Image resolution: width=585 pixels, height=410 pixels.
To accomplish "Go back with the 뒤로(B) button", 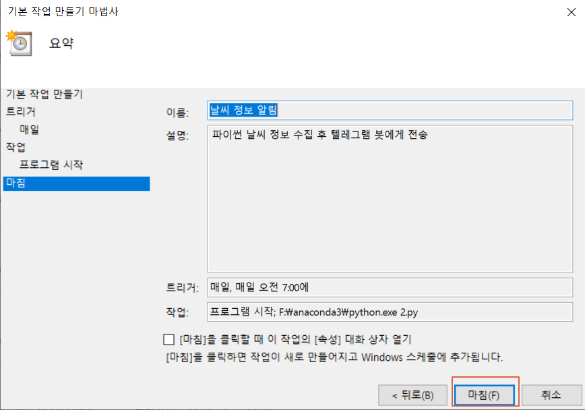I will click(x=412, y=395).
